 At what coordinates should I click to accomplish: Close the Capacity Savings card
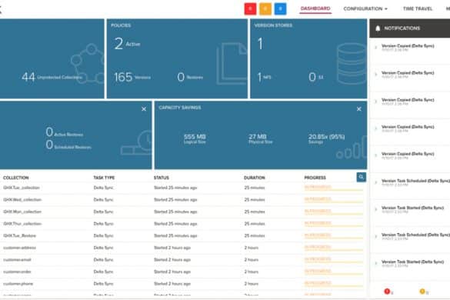tap(358, 109)
